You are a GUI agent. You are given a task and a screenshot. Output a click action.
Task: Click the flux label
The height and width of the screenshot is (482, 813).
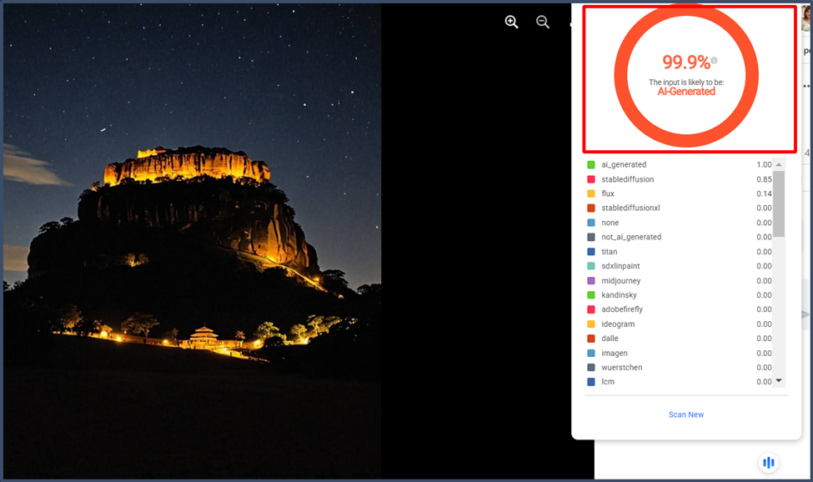(x=608, y=193)
